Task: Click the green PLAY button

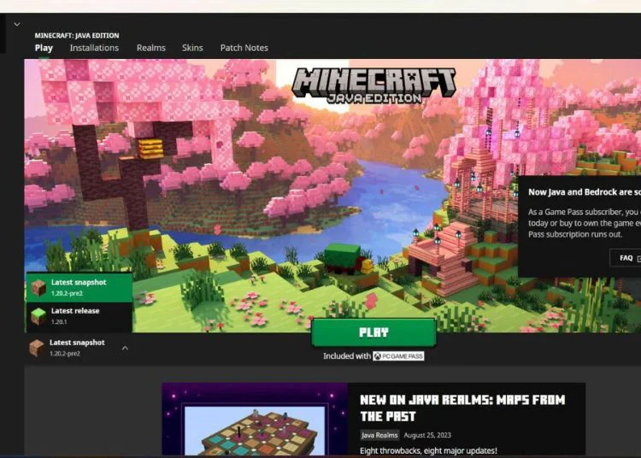Action: (x=373, y=332)
